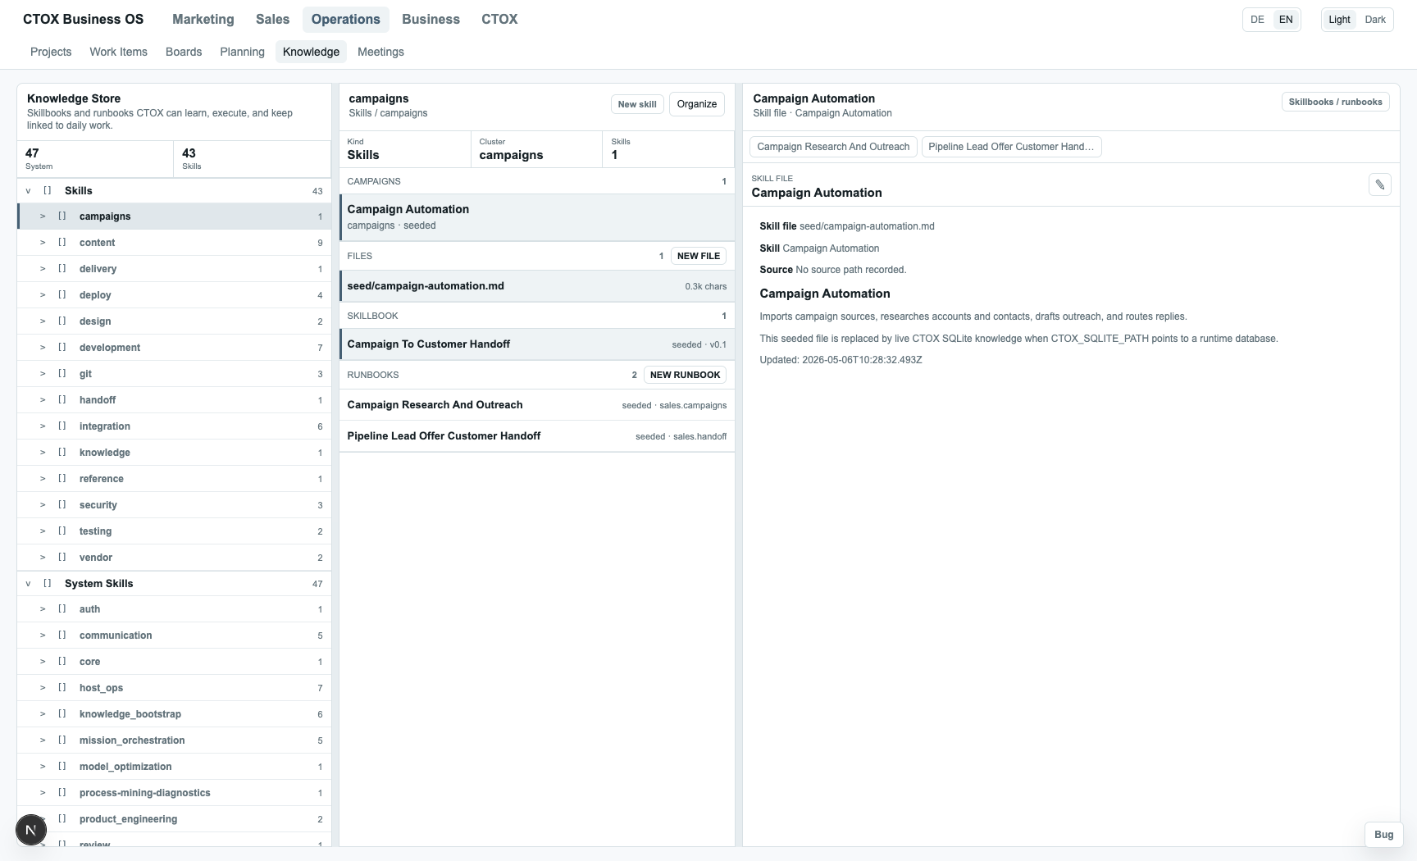Expand the git cluster chevron
Image resolution: width=1417 pixels, height=861 pixels.
pos(43,374)
